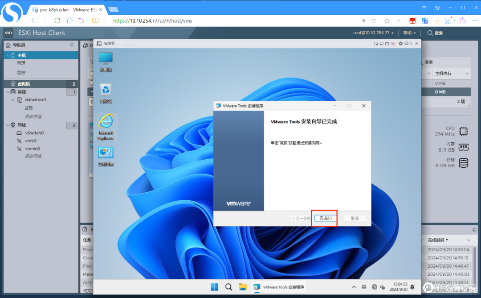The image size is (481, 298).
Task: Click the VMware Tools 安装程序 taskbar item
Action: click(x=278, y=287)
